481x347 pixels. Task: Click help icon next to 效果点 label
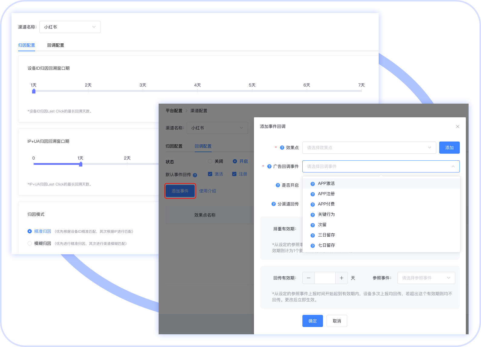282,148
